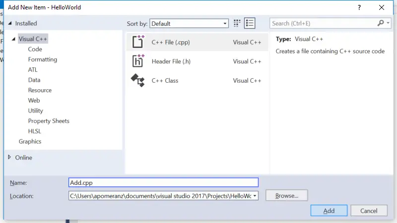Click the search magnifier icon
397x223 pixels.
coord(381,23)
